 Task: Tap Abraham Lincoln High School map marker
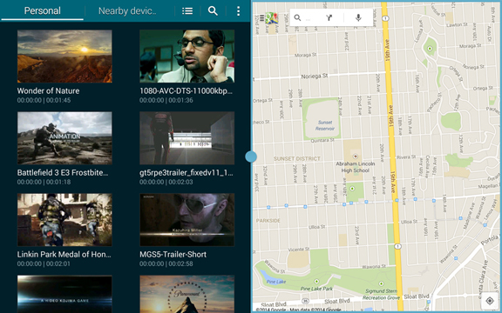point(355,156)
